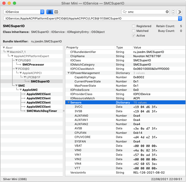Open the IOService plane dropdown
The height and width of the screenshot is (182, 186).
pyautogui.click(x=24, y=12)
